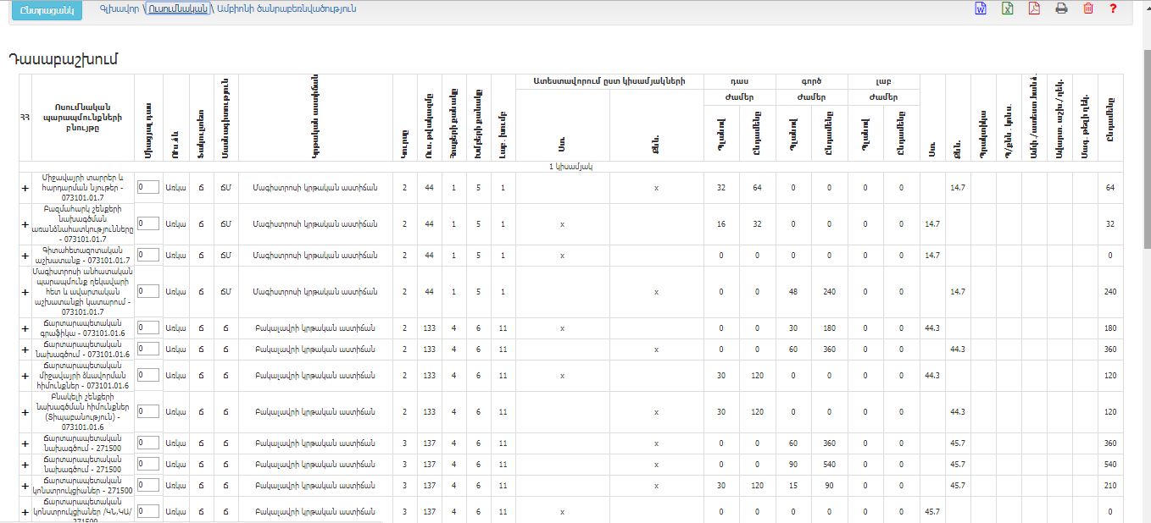Export the table as PDF
Screen dimensions: 1151x523
(x=1034, y=8)
